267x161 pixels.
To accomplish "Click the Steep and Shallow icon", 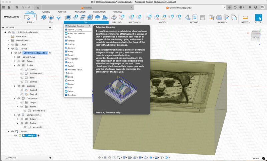I will [66, 33].
